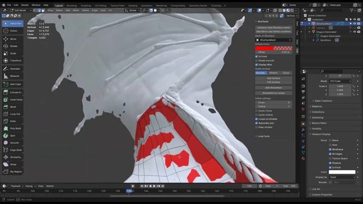Viewport: 363px width, 204px height.
Task: Enable Cyclic Cross option
Action: coord(256,111)
